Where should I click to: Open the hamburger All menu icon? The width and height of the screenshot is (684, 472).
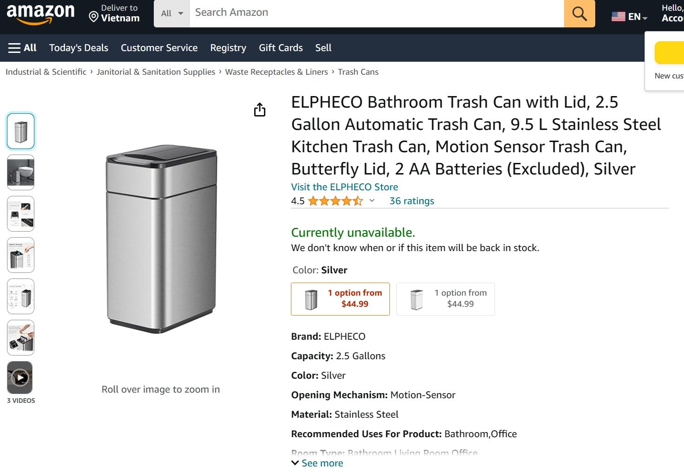[13, 47]
